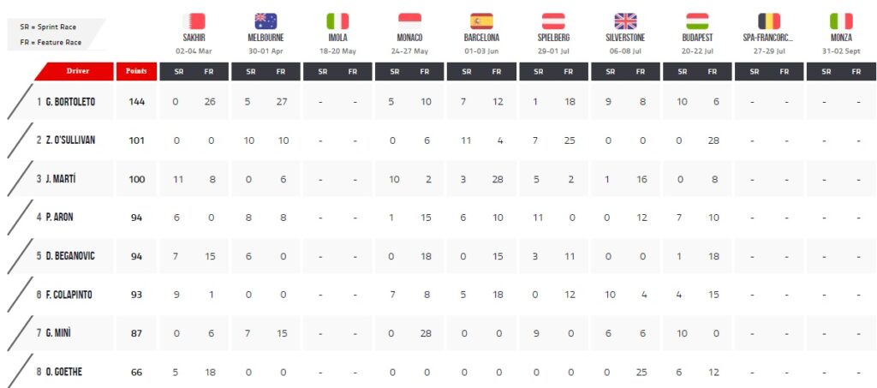Open driver Z. O'Sullivan's entry
Viewport: 877px width, 388px height.
click(x=70, y=140)
